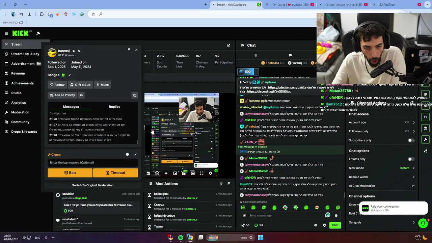The image size is (432, 243).
Task: Click the stream preview settings gear
Action: pyautogui.click(x=211, y=173)
